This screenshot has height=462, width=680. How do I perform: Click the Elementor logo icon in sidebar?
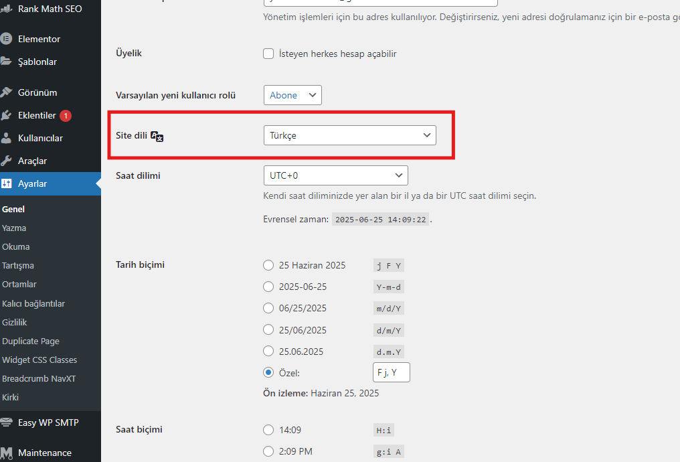click(x=5, y=39)
